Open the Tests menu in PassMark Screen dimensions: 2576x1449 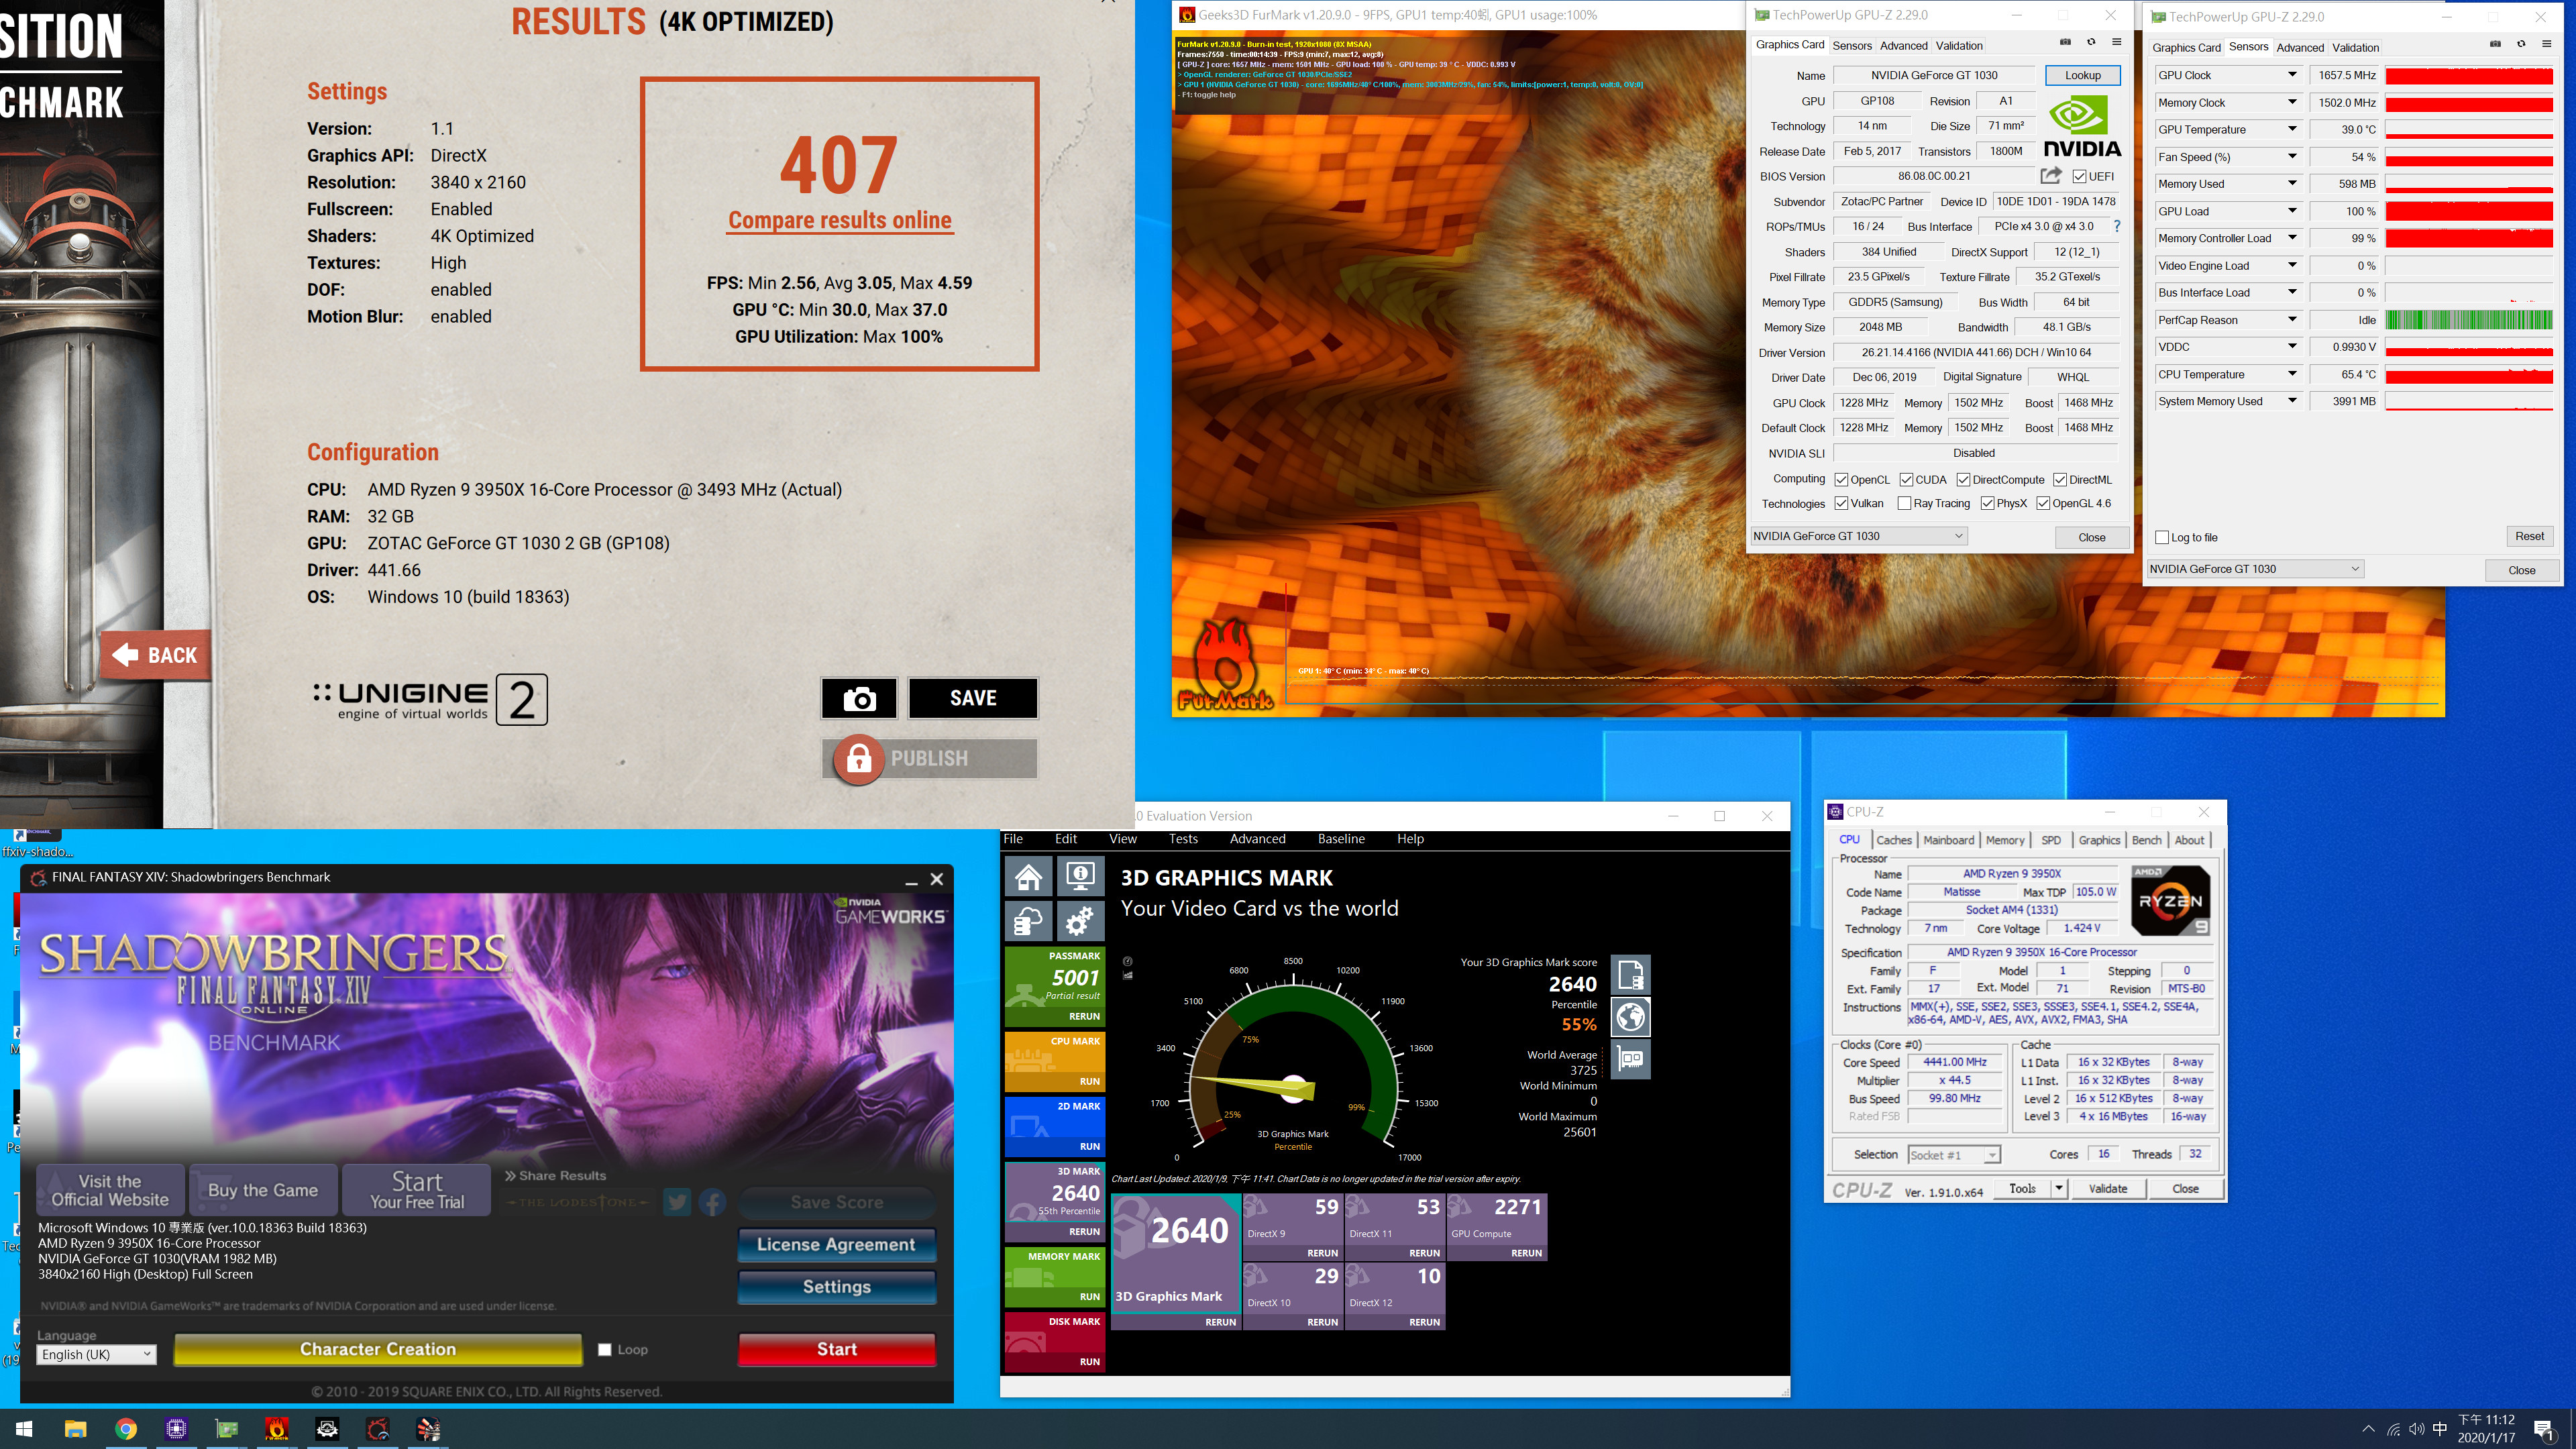(1183, 839)
